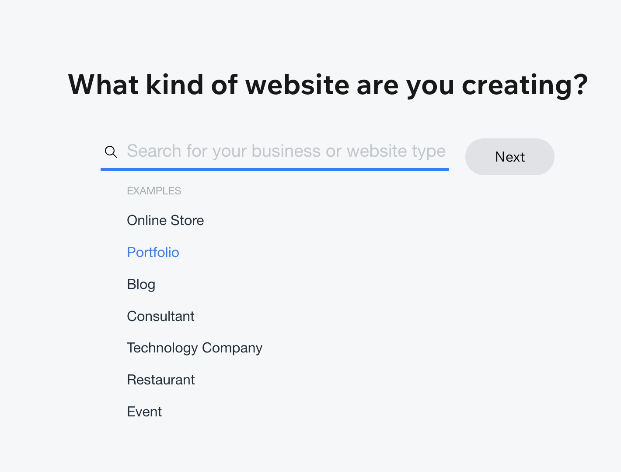Image resolution: width=621 pixels, height=472 pixels.
Task: Choose the Technology Company example
Action: 194,348
